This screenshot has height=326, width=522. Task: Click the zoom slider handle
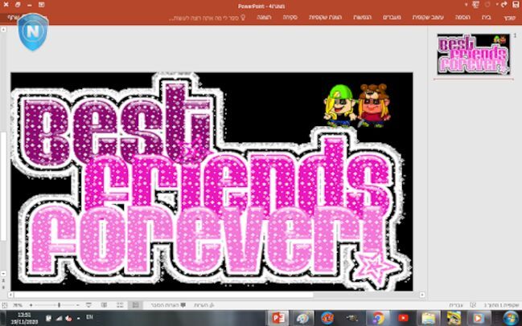59,305
